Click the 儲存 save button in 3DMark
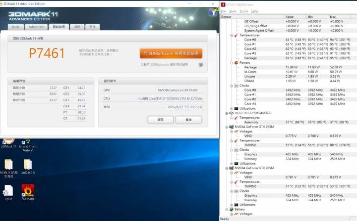The height and width of the screenshot is (221, 357). tap(188, 120)
